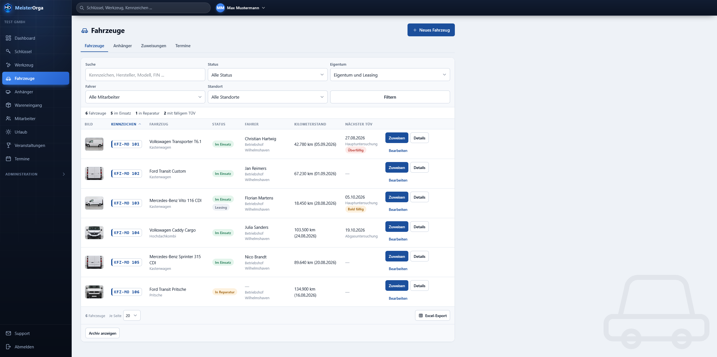
Task: Change the Je Seite page size dropdown
Action: [132, 315]
